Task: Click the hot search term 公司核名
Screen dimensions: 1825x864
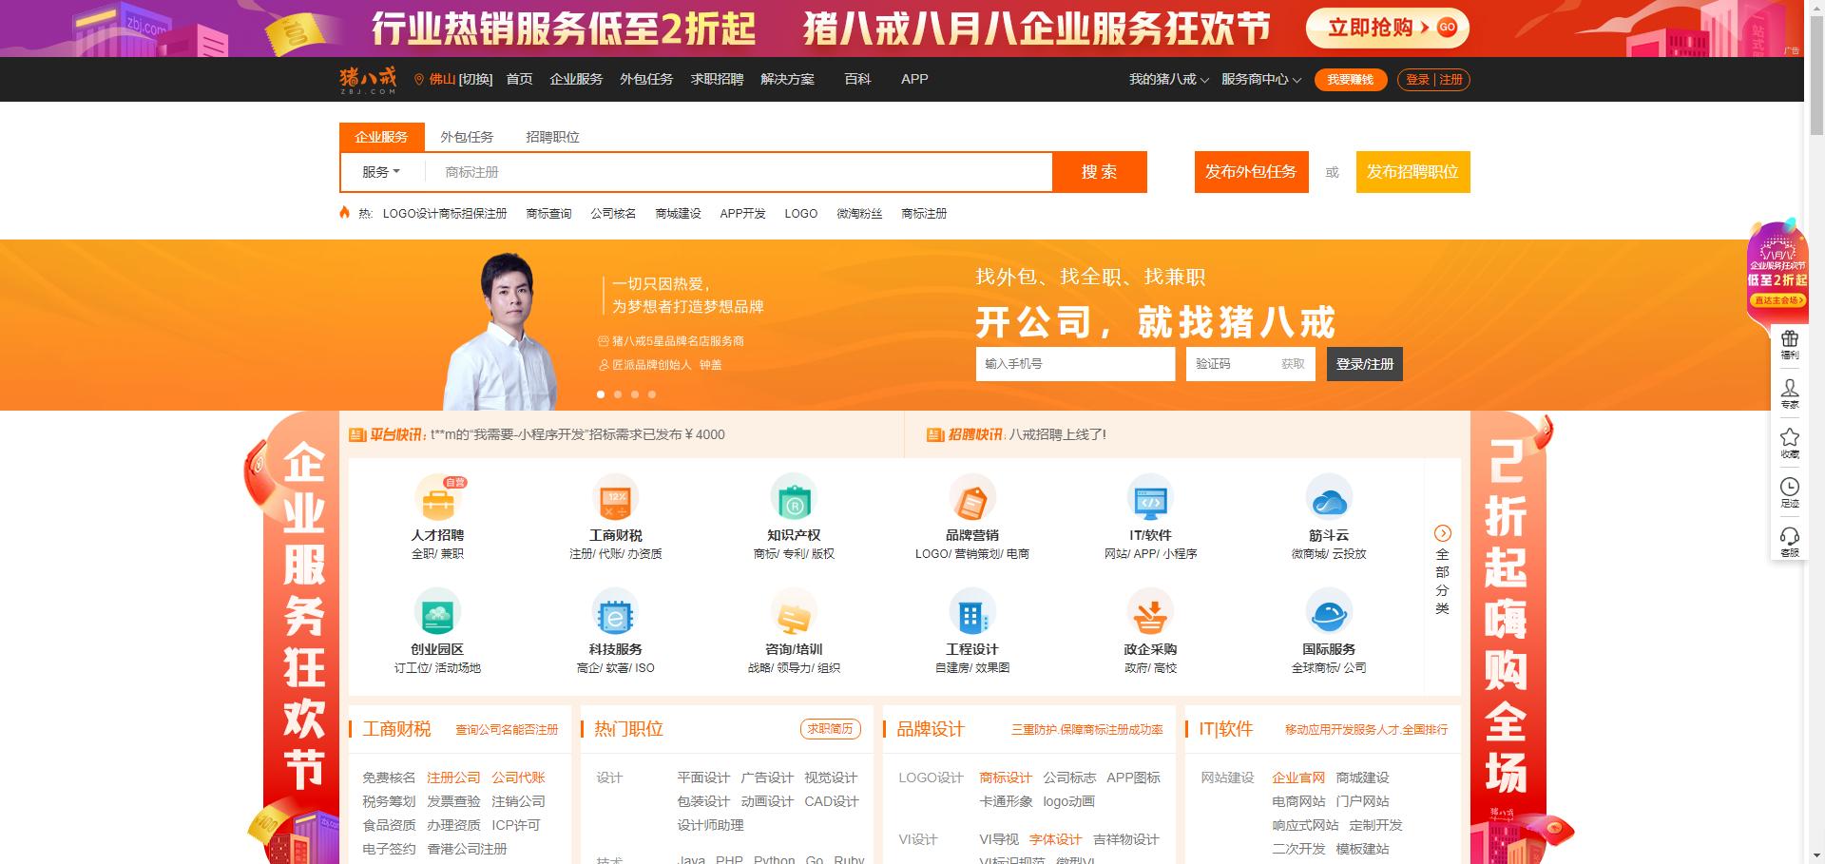Action: click(613, 214)
